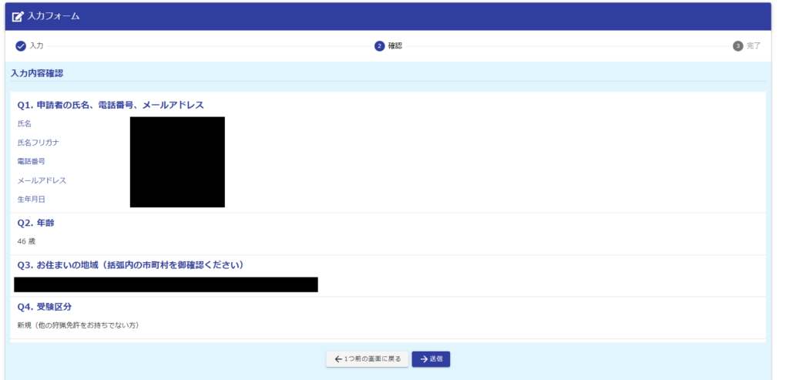789x380 pixels.
Task: Go to the 入力 step label
Action: 36,46
